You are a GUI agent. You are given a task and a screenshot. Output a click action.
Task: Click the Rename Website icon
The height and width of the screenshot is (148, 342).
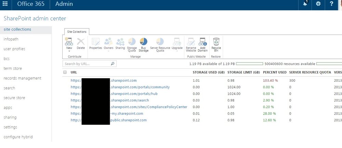[x=191, y=41]
